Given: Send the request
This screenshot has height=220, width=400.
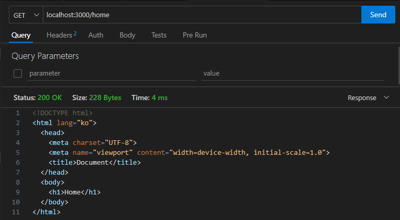Looking at the screenshot, I should (x=378, y=15).
